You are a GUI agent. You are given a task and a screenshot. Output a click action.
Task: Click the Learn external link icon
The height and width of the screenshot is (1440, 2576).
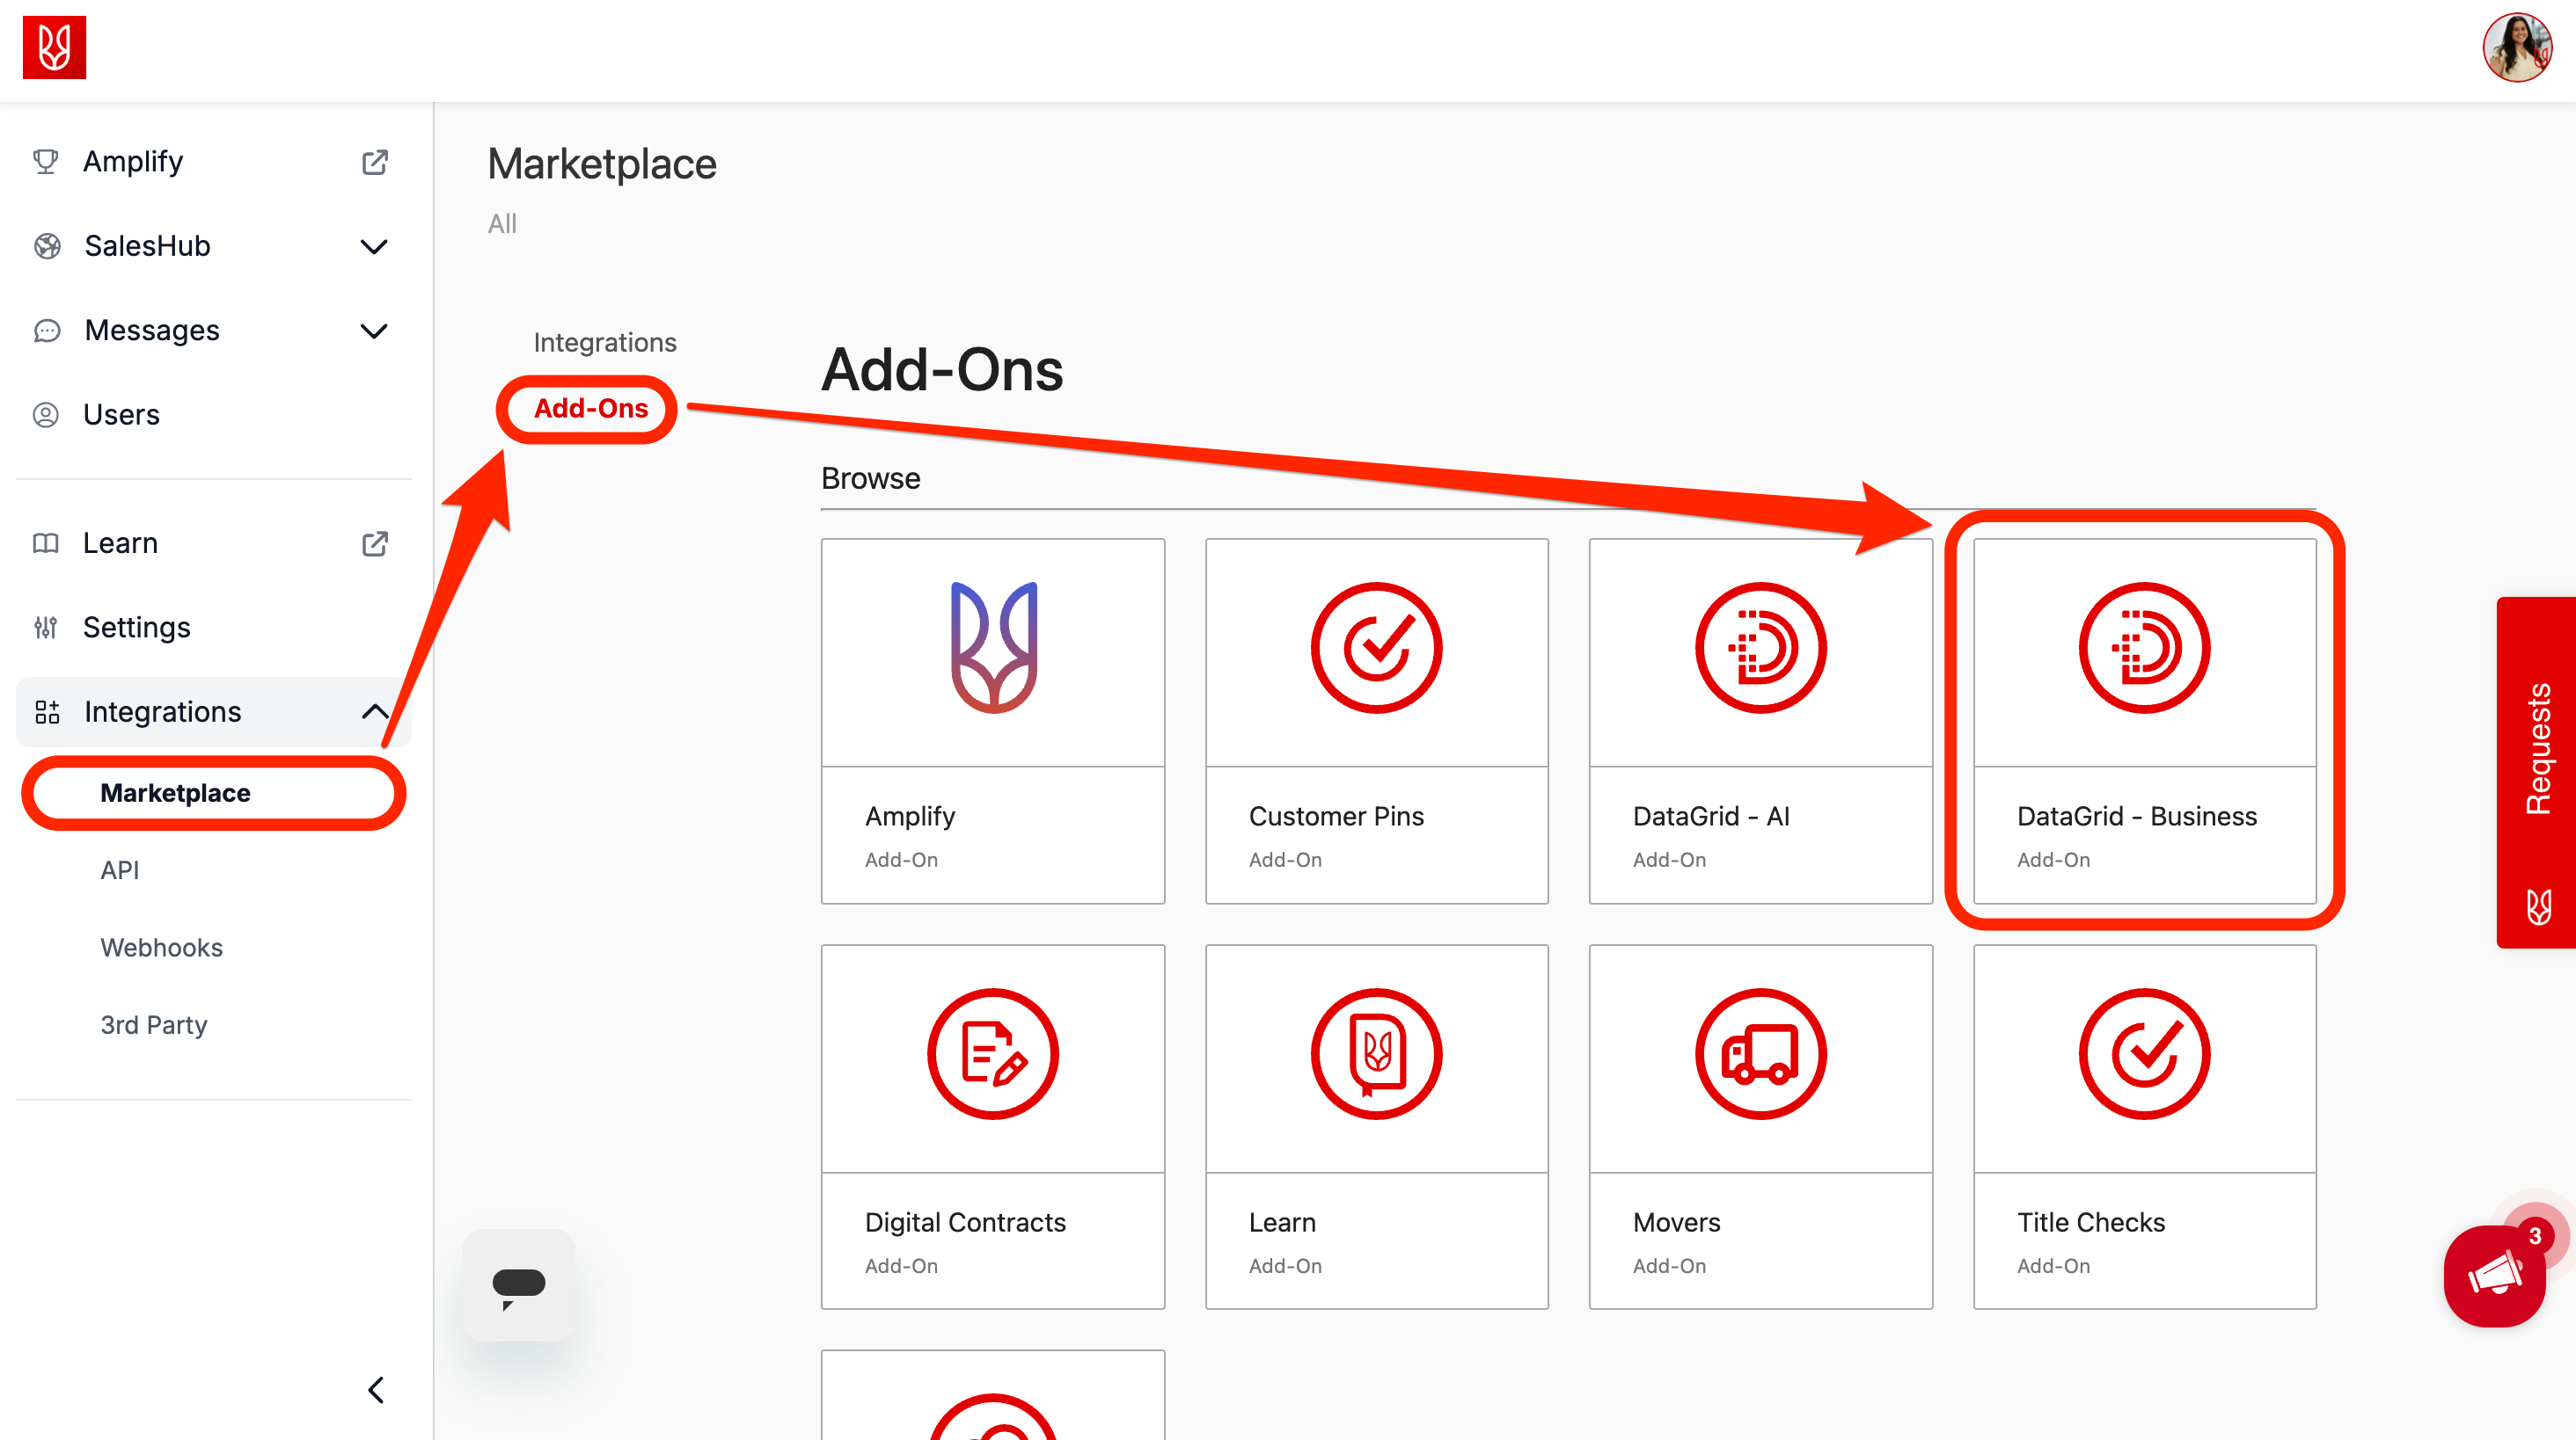click(374, 543)
